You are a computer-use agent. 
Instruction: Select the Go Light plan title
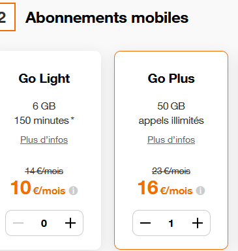tap(44, 79)
